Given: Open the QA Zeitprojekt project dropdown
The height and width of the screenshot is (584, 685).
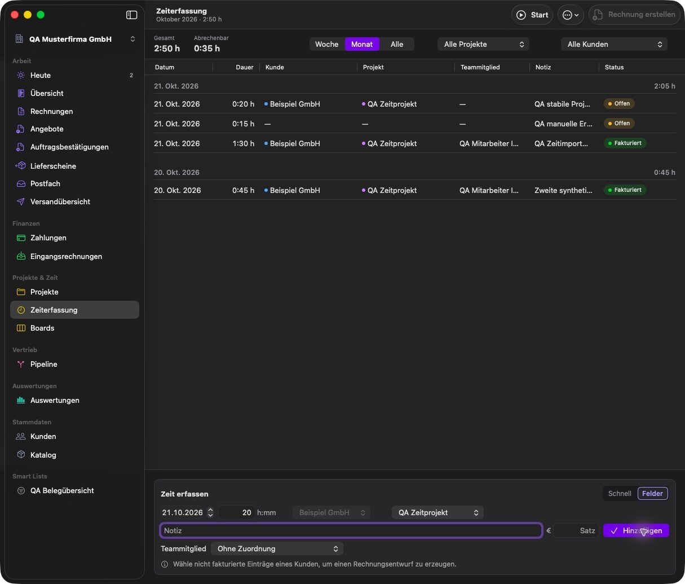Looking at the screenshot, I should (437, 512).
